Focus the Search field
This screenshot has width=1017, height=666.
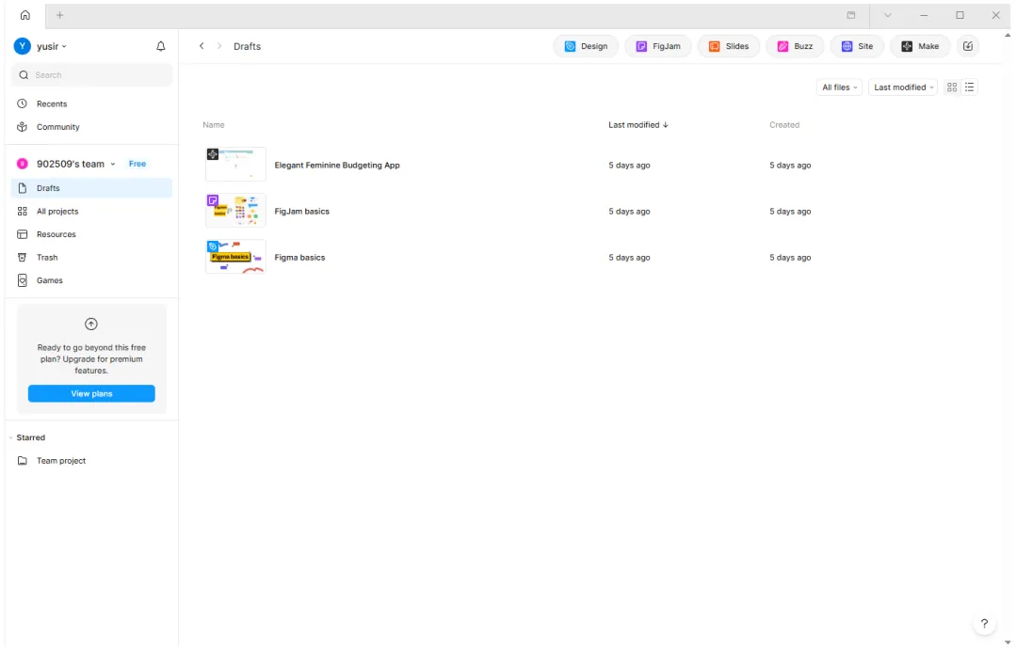pos(91,75)
